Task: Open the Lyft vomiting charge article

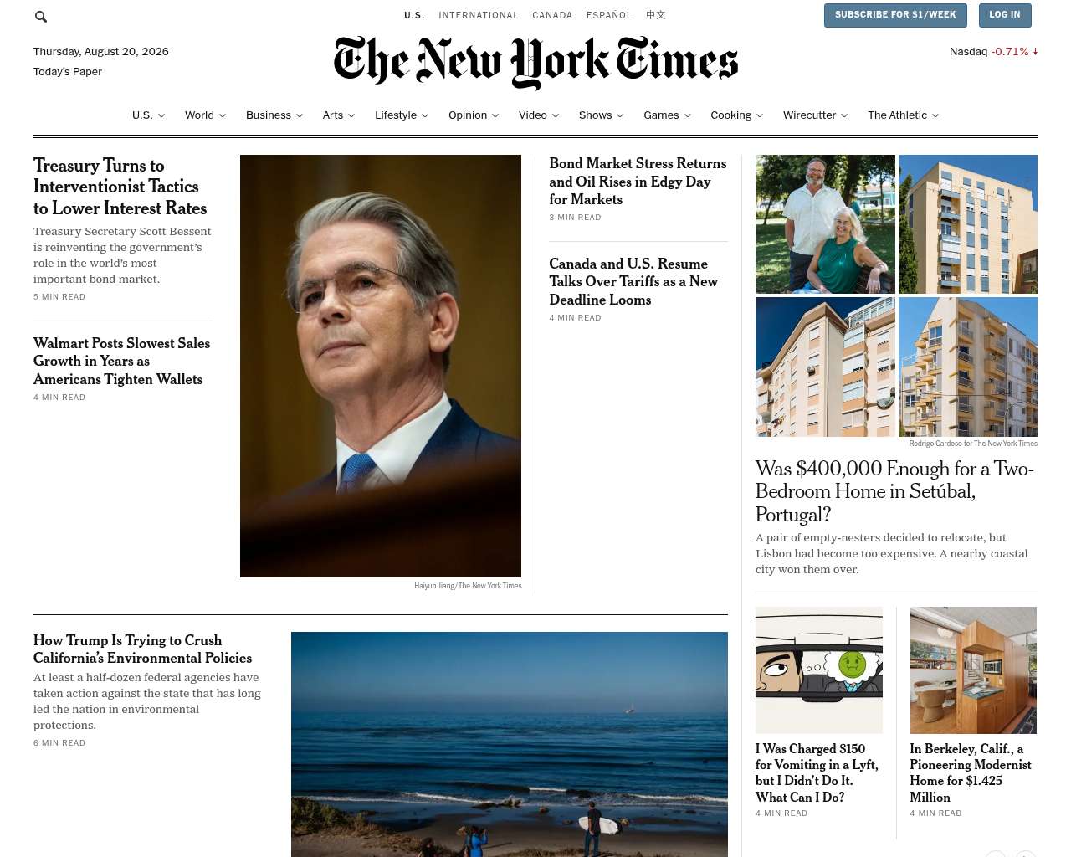Action: tap(817, 772)
